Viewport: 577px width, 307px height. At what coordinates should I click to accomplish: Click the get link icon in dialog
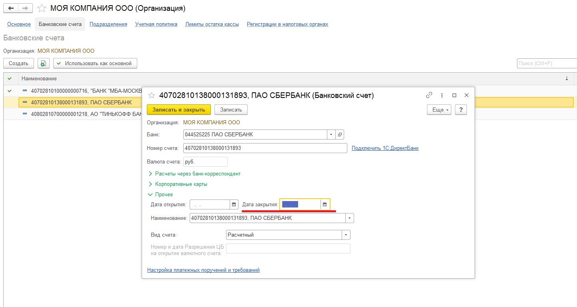pyautogui.click(x=429, y=95)
